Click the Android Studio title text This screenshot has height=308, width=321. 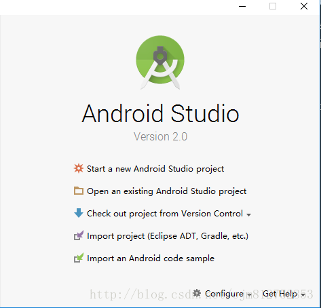pyautogui.click(x=160, y=113)
